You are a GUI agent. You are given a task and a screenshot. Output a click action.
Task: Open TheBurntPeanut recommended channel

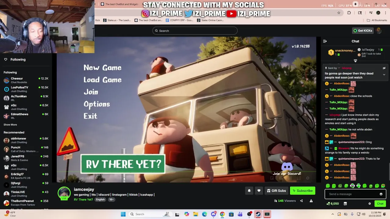pyautogui.click(x=26, y=203)
